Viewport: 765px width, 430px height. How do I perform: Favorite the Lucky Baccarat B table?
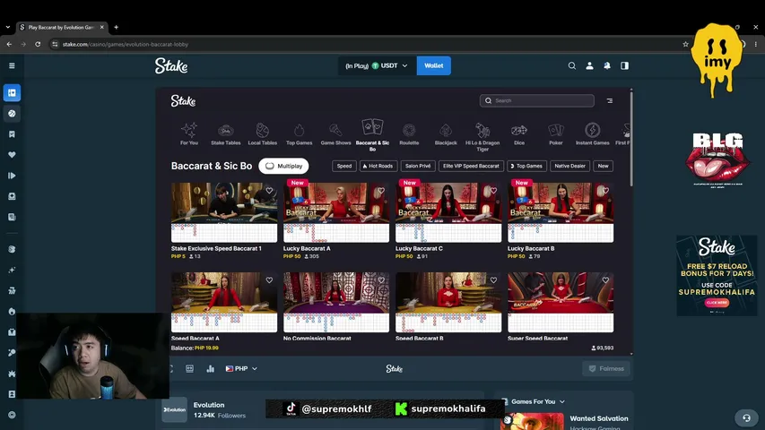605,191
